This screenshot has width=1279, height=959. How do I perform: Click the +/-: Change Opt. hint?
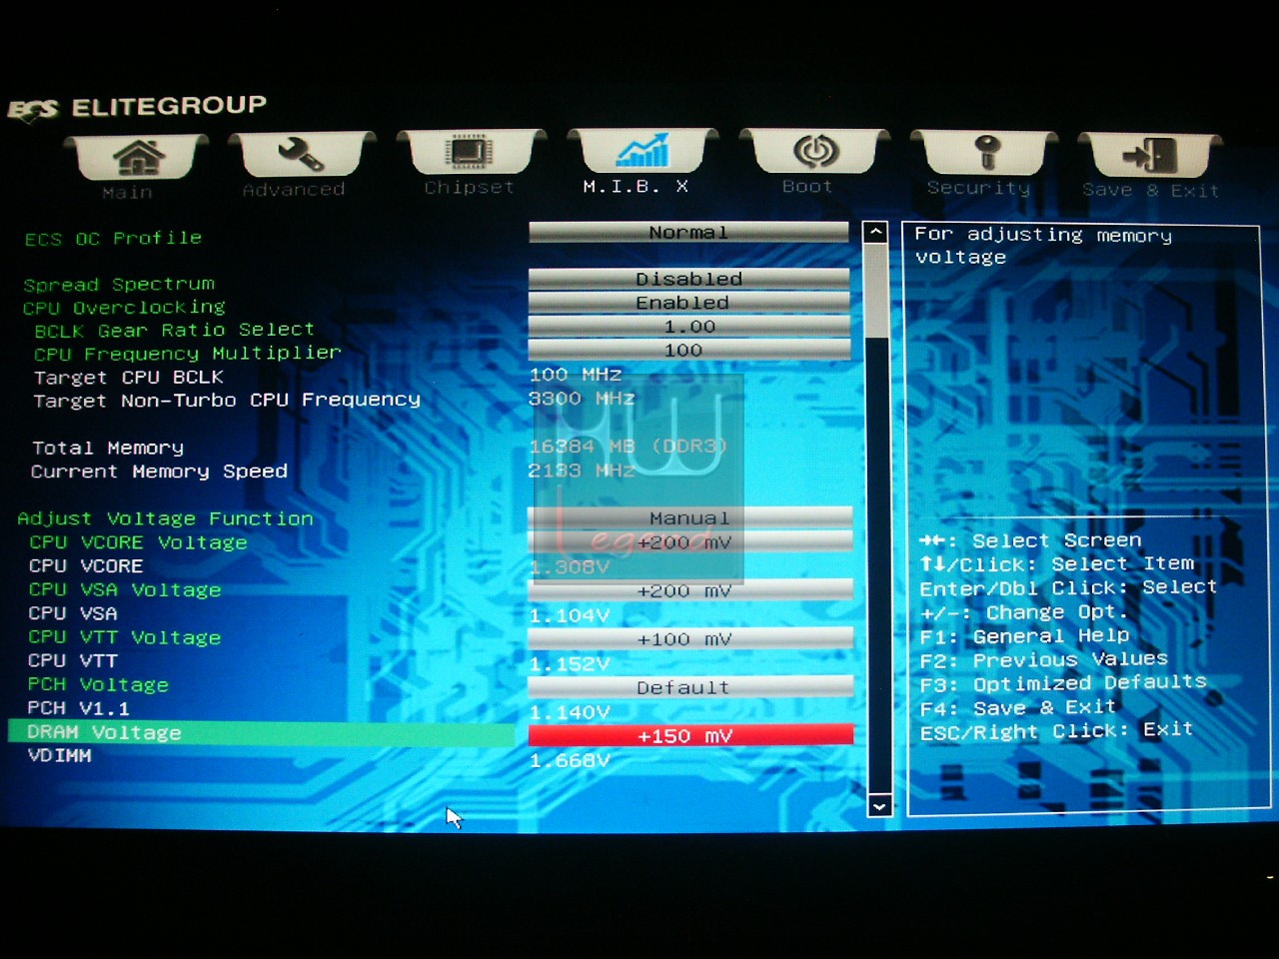point(1023,612)
